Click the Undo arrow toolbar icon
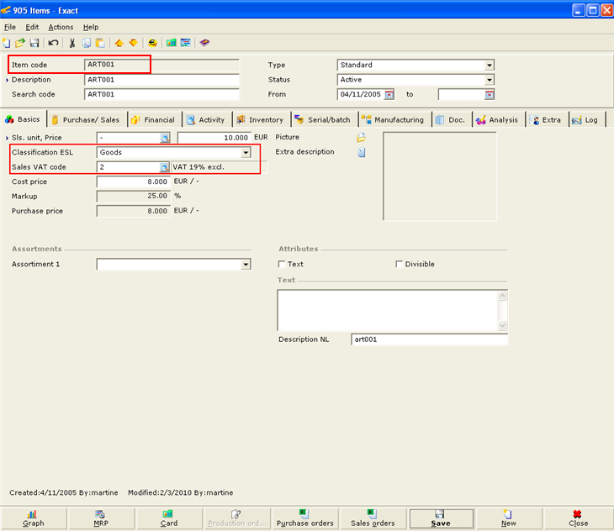The image size is (614, 531). (53, 43)
